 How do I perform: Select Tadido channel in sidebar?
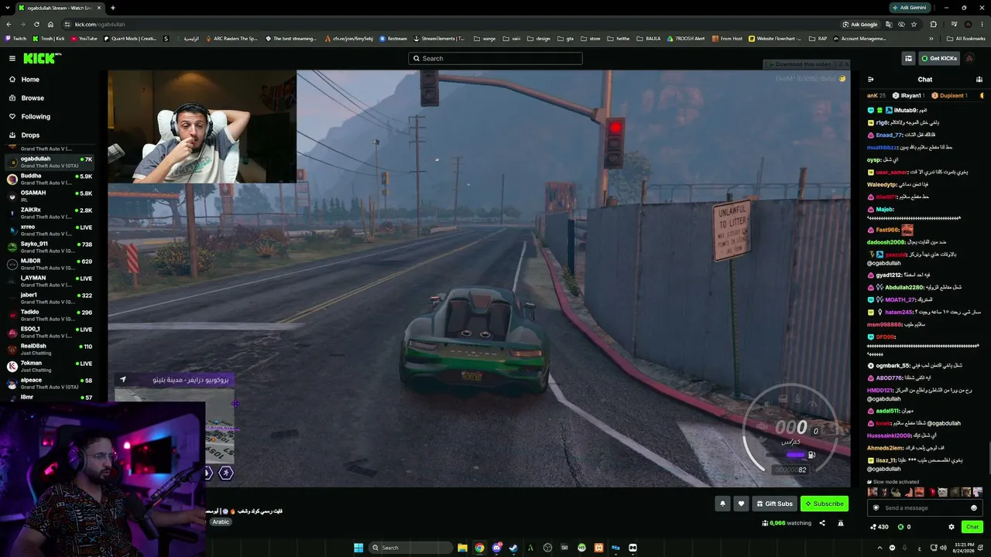coord(51,316)
